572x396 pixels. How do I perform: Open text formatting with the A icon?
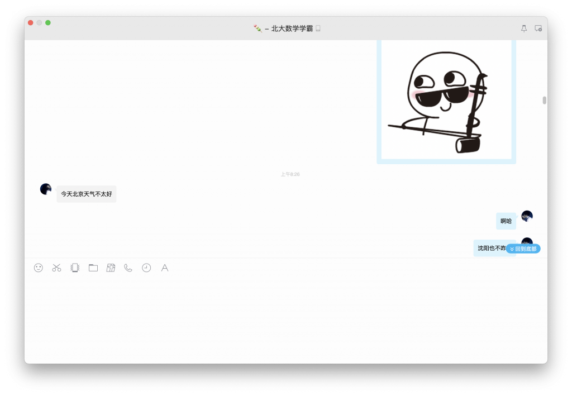164,268
